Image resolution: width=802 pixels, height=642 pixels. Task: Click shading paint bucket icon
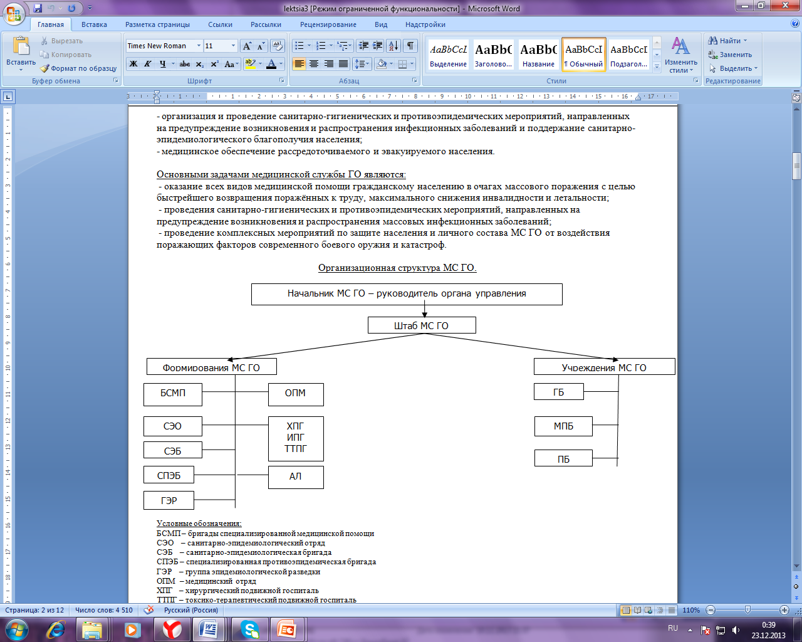click(x=381, y=64)
